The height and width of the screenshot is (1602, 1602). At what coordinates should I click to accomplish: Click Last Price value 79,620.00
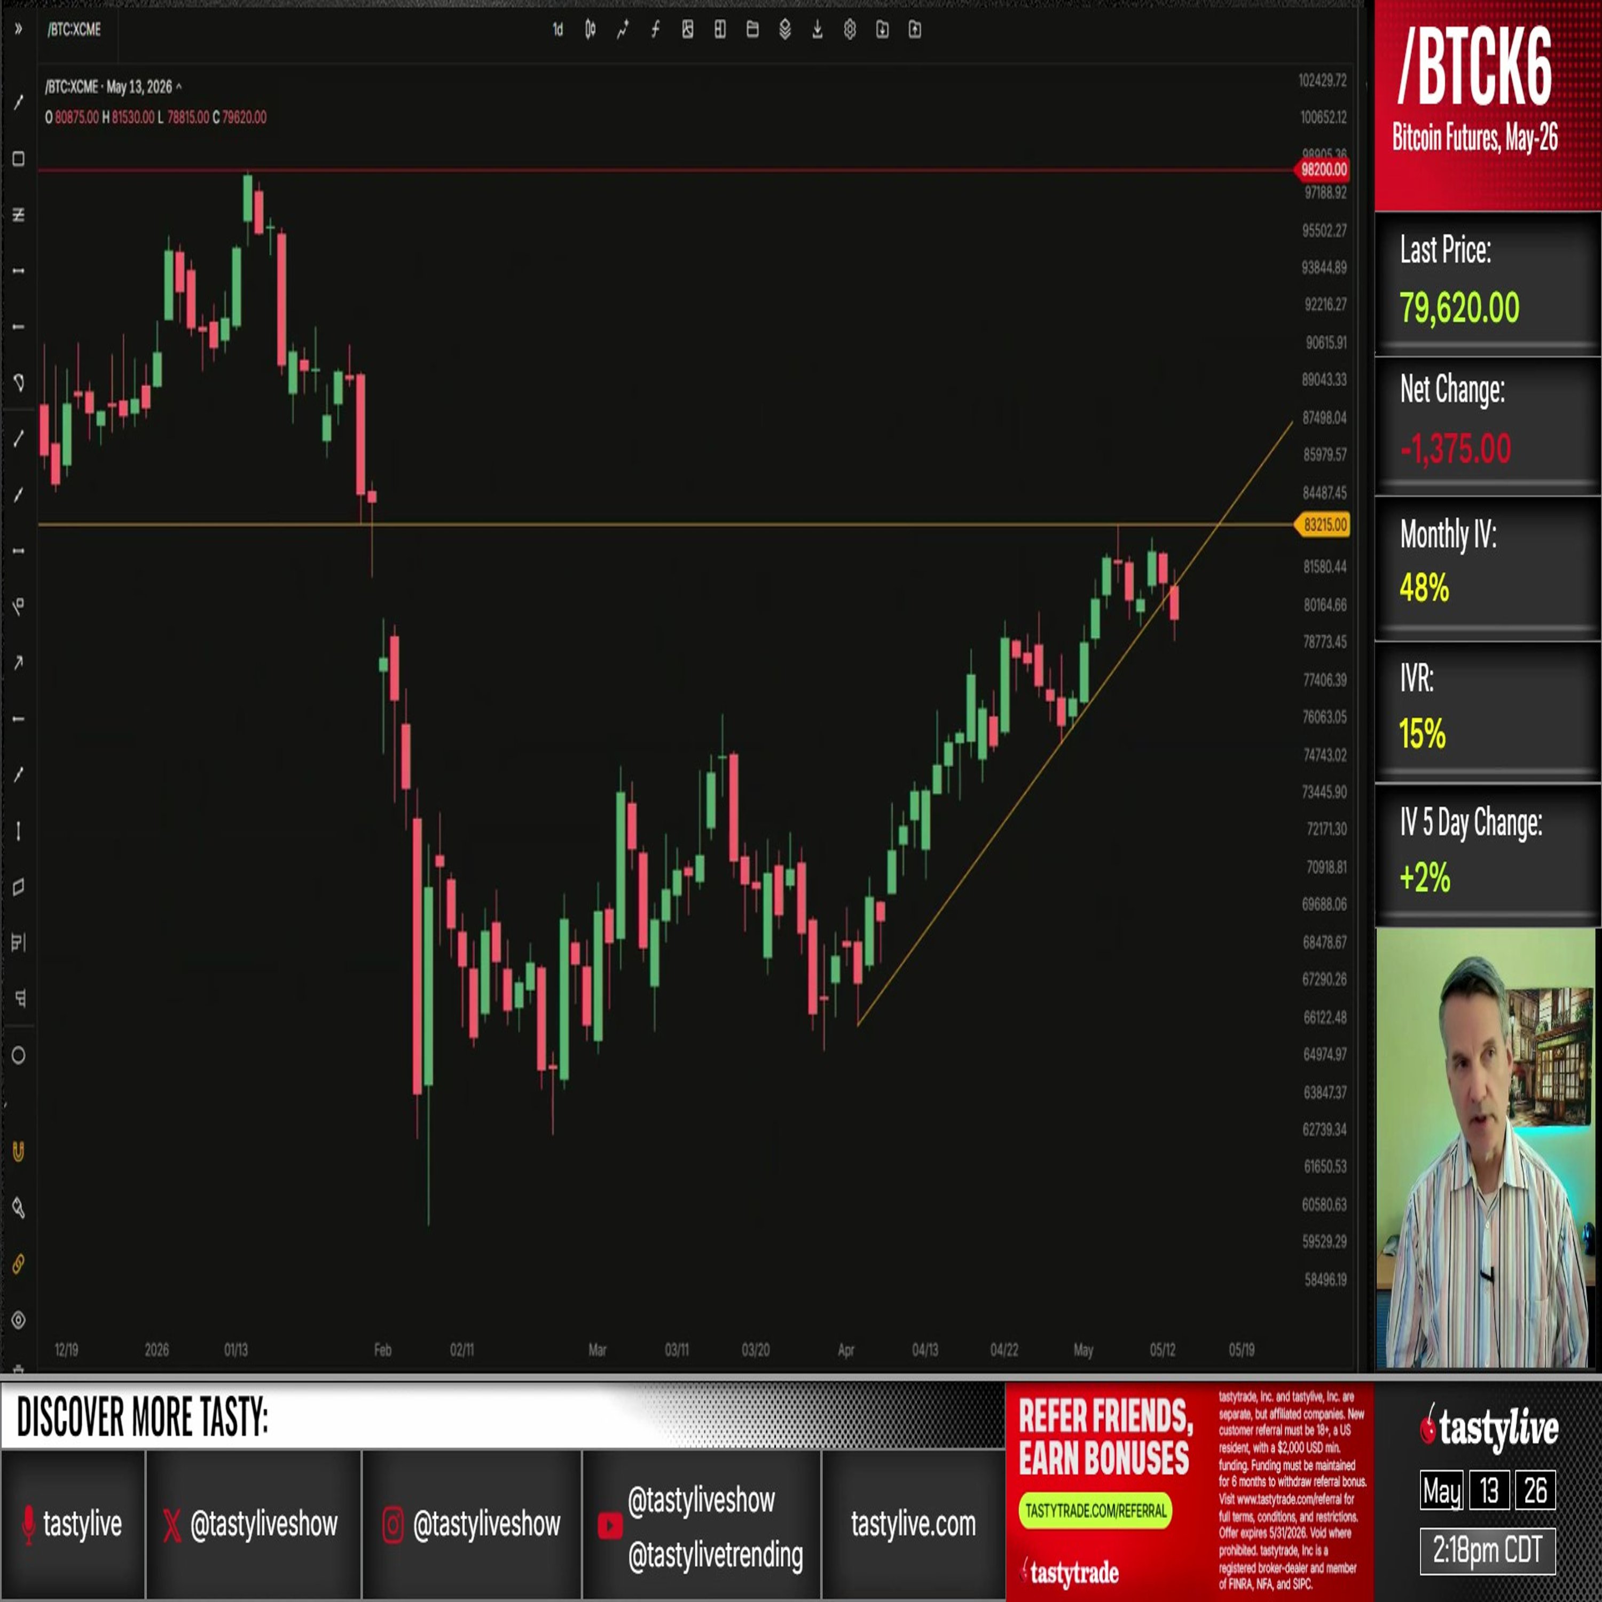(x=1458, y=307)
